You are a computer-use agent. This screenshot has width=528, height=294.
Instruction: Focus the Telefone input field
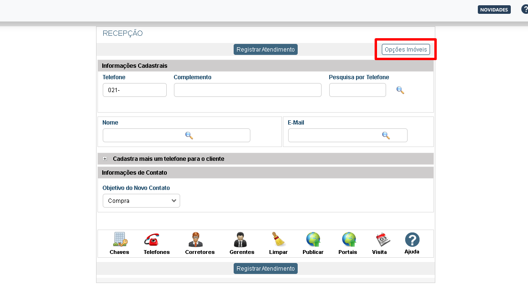click(135, 90)
